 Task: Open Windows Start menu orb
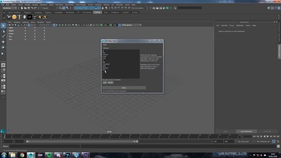[4, 155]
